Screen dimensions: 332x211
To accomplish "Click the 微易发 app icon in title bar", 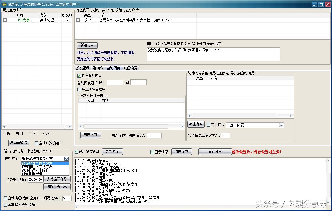I will point(4,4).
